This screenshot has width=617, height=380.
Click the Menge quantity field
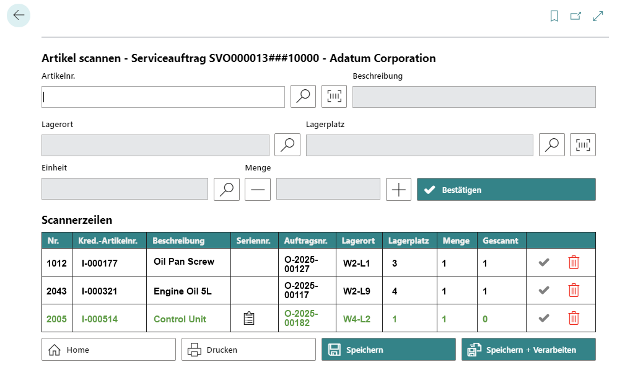[328, 188]
